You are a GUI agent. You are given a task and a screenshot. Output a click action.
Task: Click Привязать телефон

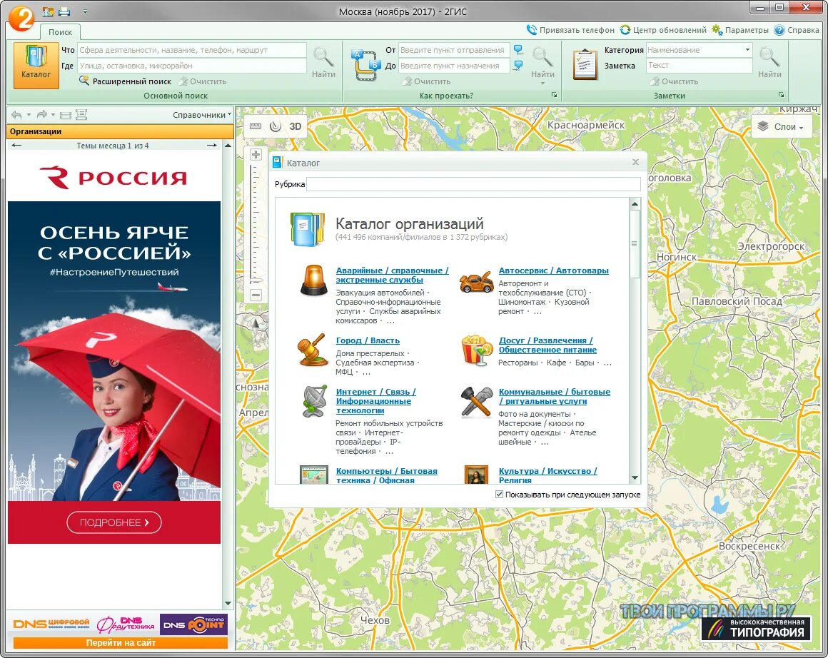click(570, 30)
